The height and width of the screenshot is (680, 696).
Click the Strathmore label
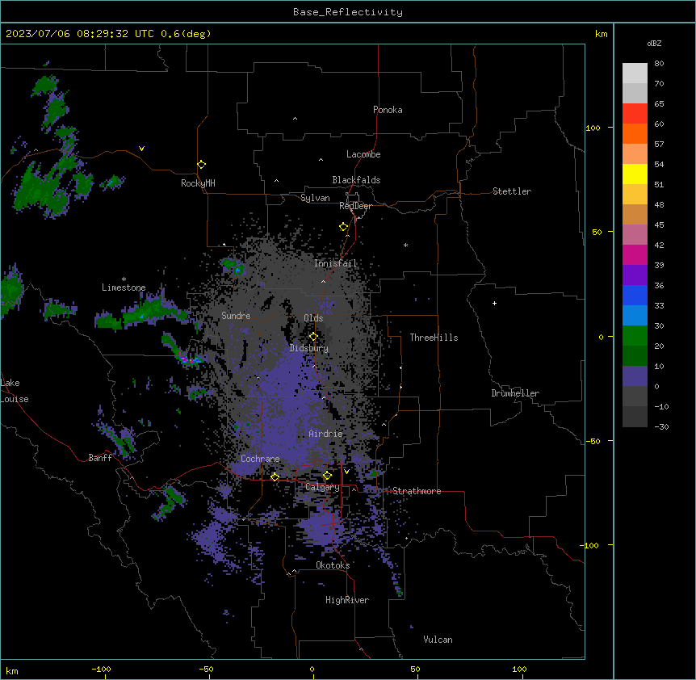417,491
